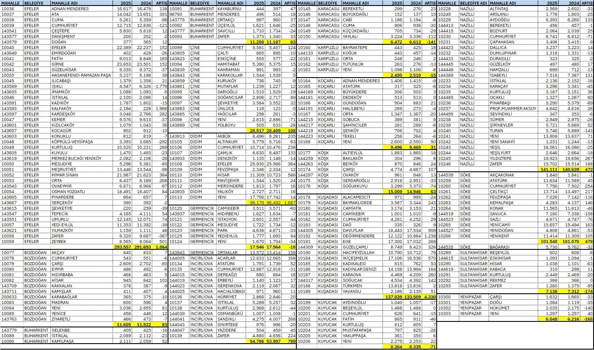Screen dimensions: 594x350
Task: Select the -1.779 change value cell
Action: 160,86
